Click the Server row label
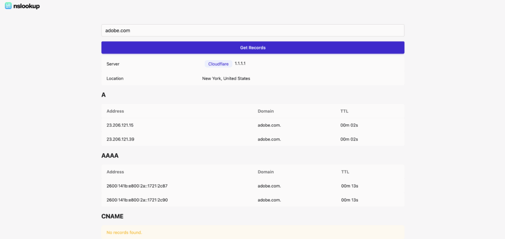Screen dimensions: 505x239 pyautogui.click(x=113, y=64)
